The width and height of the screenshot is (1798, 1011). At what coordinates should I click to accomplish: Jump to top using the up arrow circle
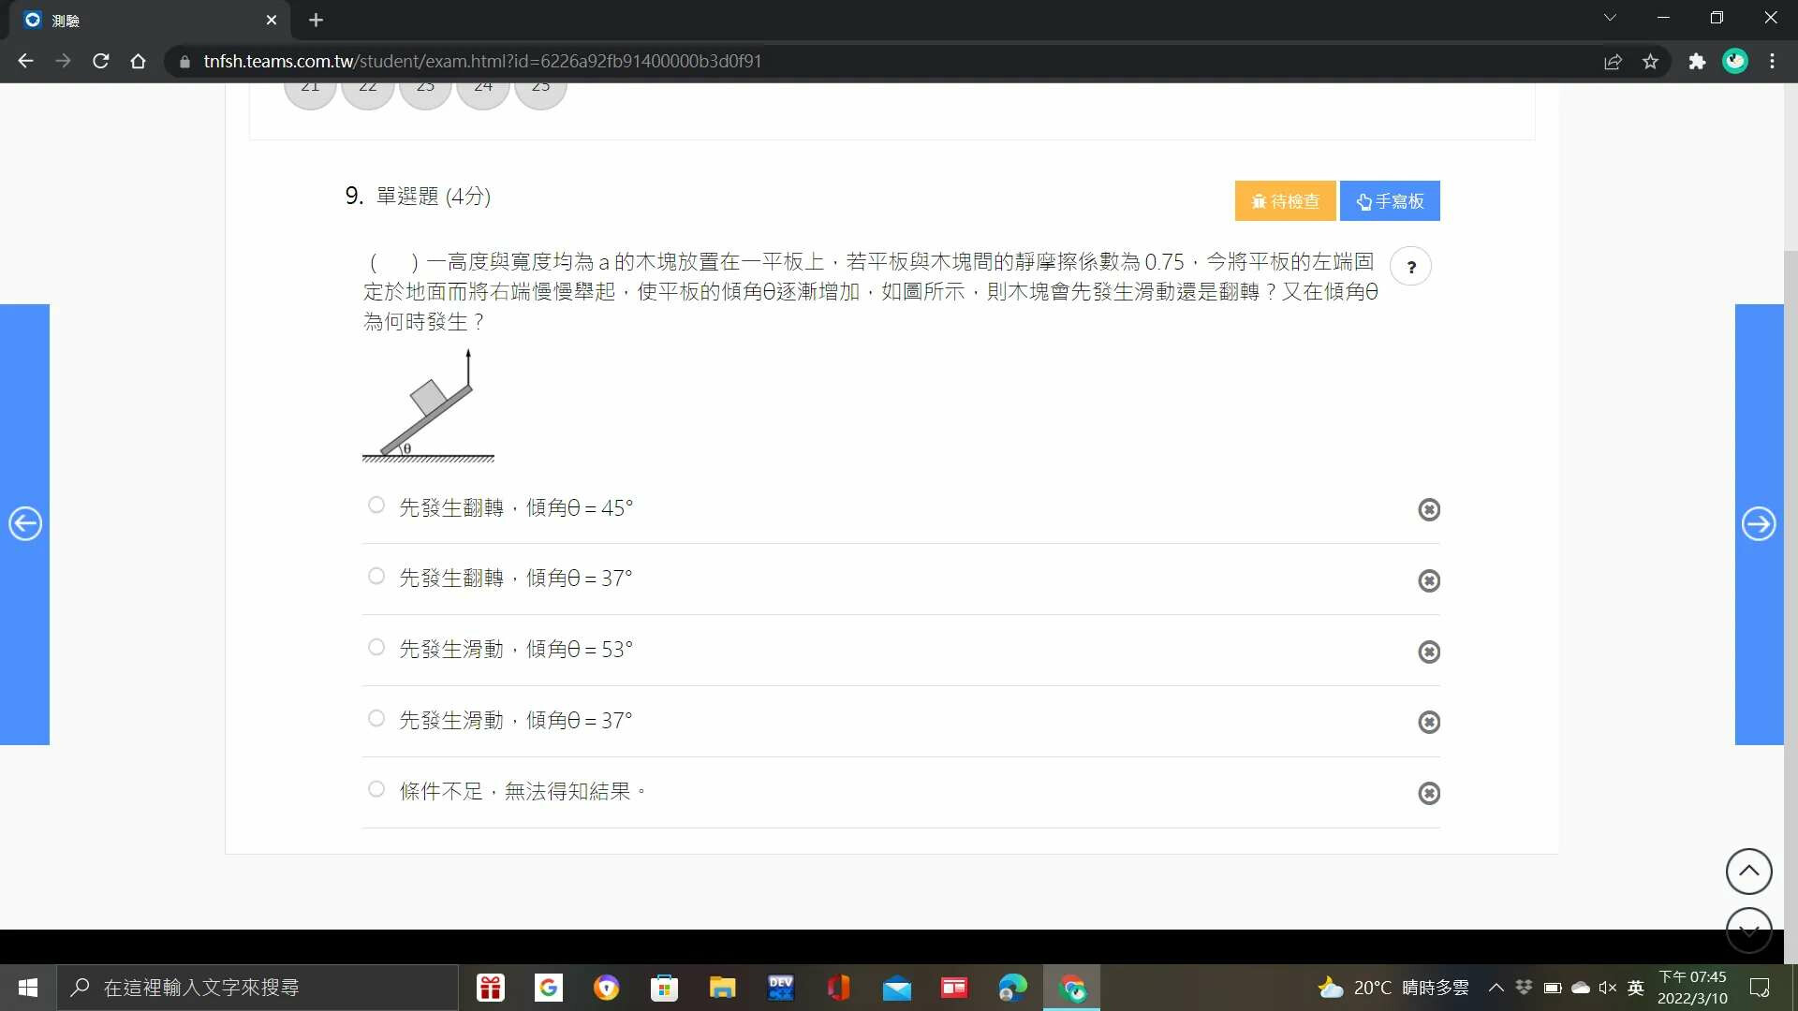click(x=1748, y=872)
